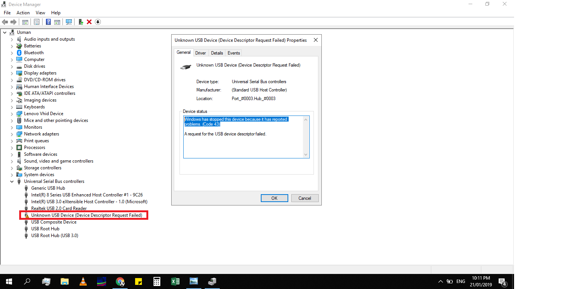
Task: Click Device status scrollbar down arrow
Action: click(306, 154)
